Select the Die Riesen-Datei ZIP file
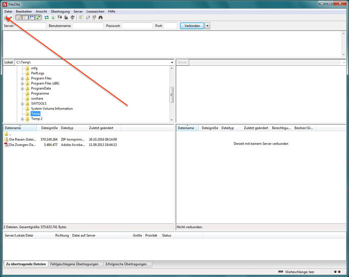Viewport: 349px width, 277px height. pos(60,139)
